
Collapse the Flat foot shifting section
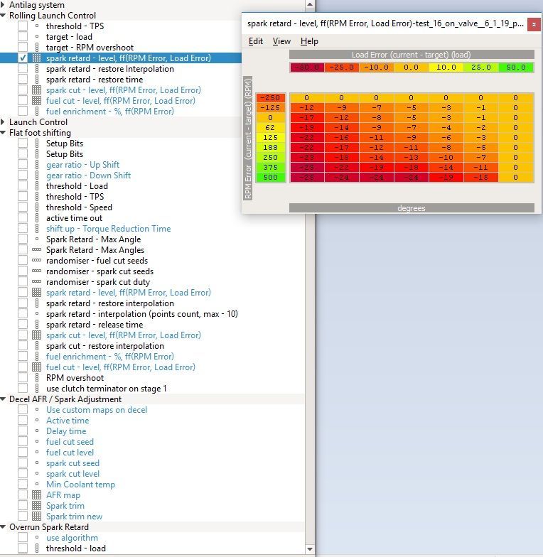[x=4, y=133]
